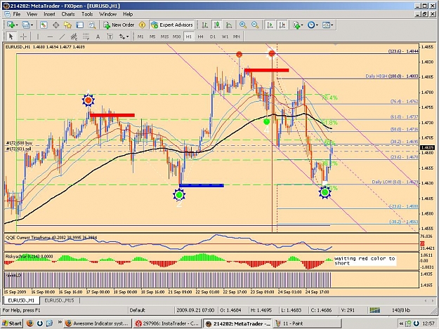
Task: Click the Windows Start button
Action: (x=12, y=323)
